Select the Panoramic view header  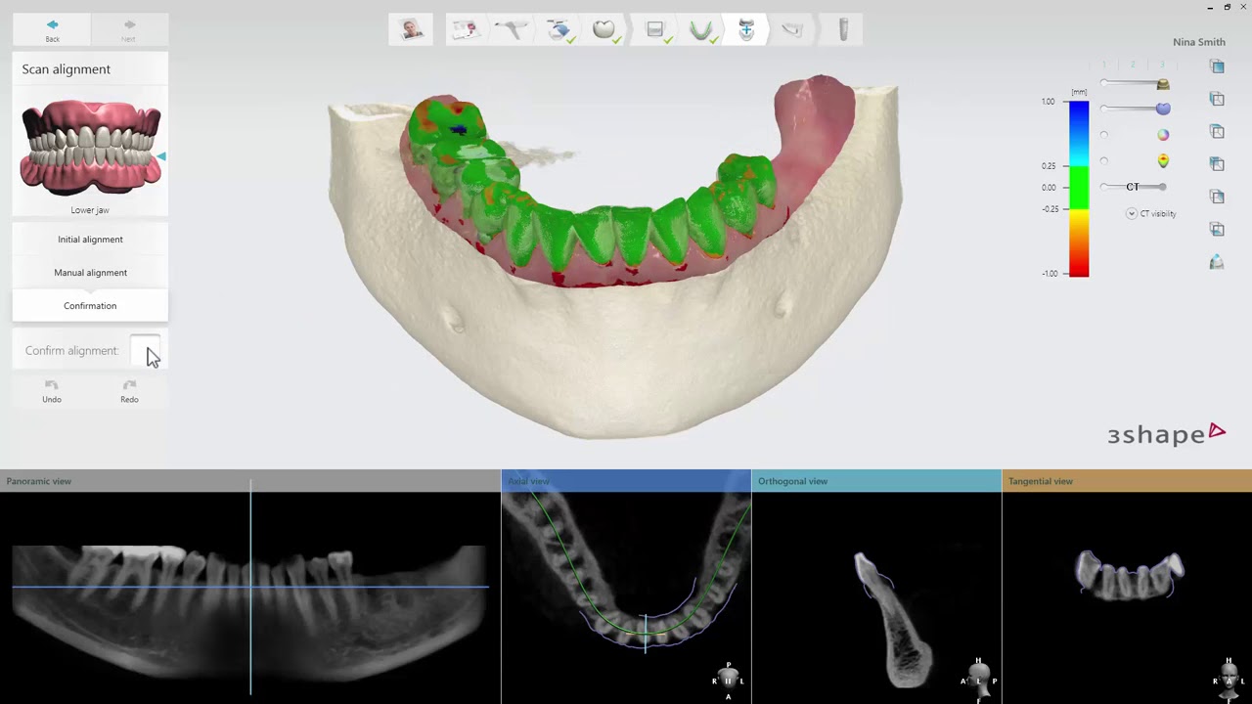(250, 481)
